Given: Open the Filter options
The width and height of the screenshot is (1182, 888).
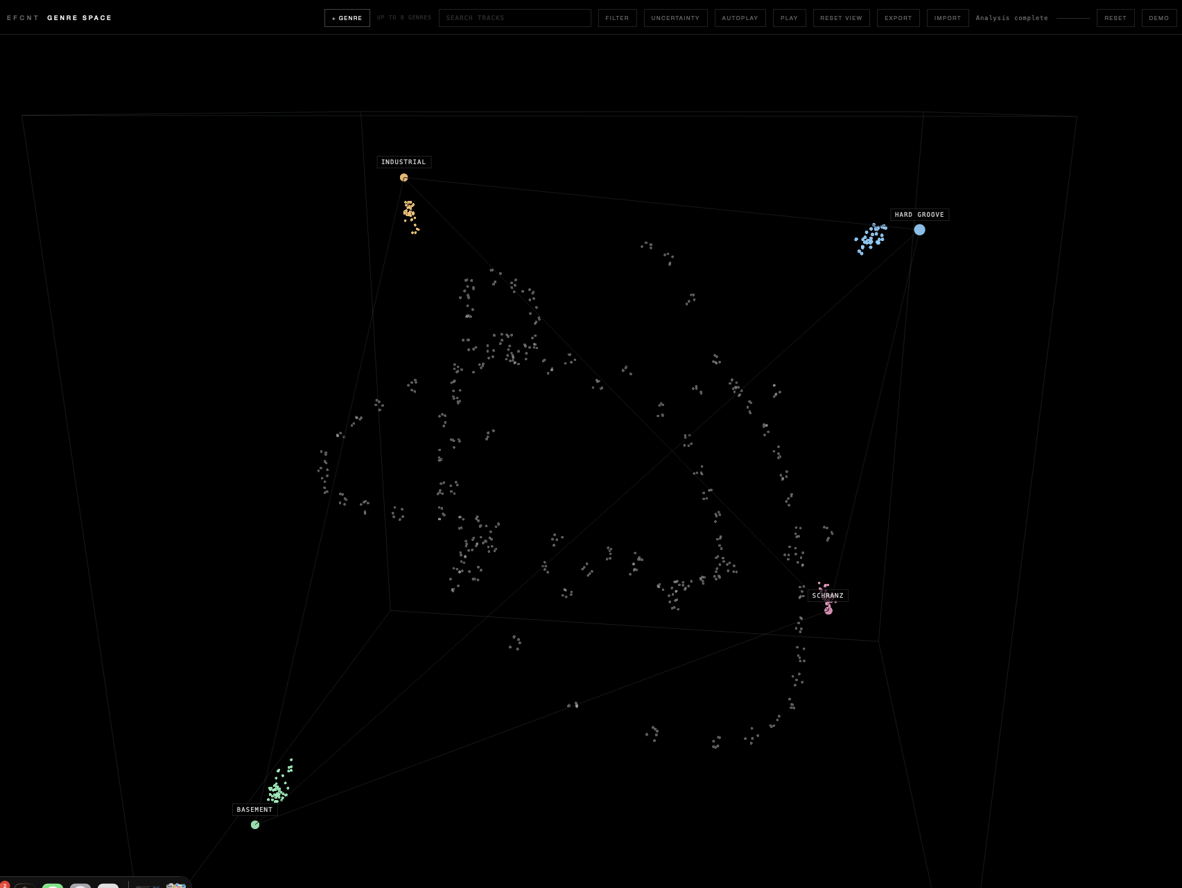Looking at the screenshot, I should [x=617, y=18].
